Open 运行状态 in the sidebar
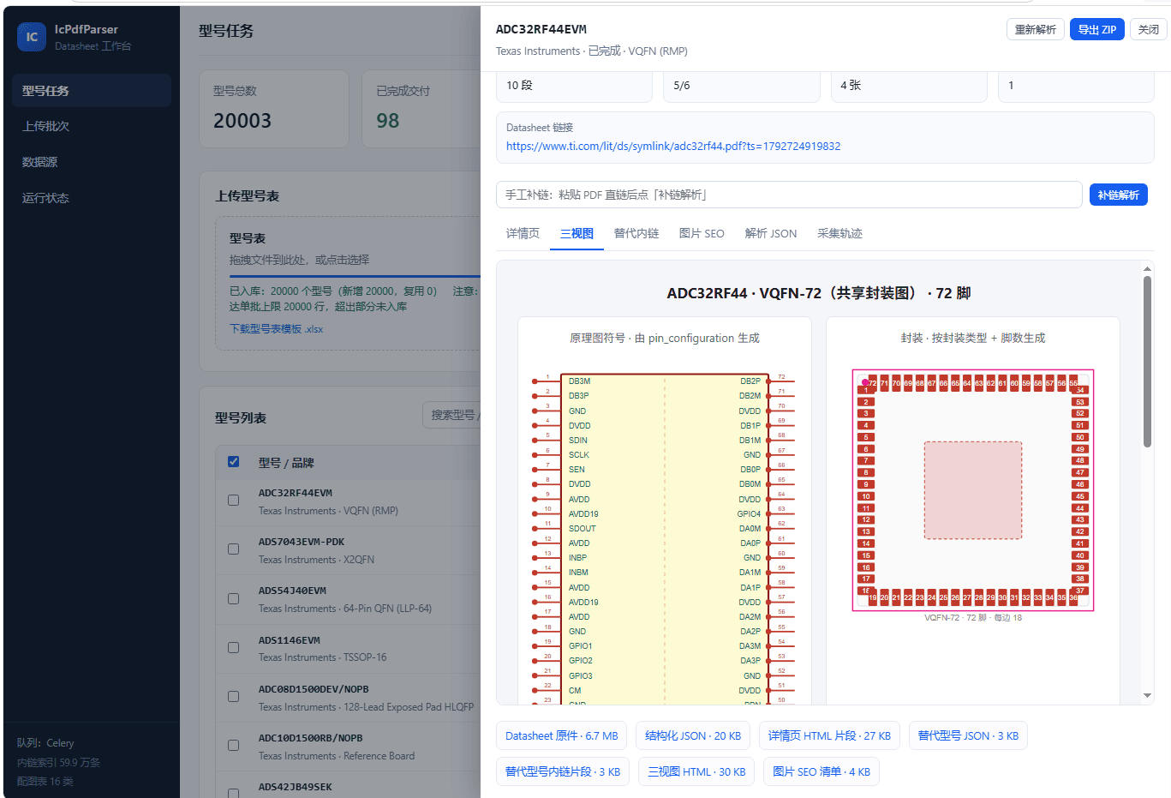 tap(92, 198)
